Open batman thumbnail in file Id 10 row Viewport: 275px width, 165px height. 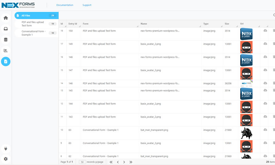click(x=246, y=133)
